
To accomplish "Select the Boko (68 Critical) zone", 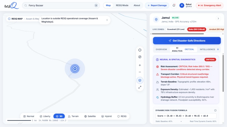I will 197,29.
